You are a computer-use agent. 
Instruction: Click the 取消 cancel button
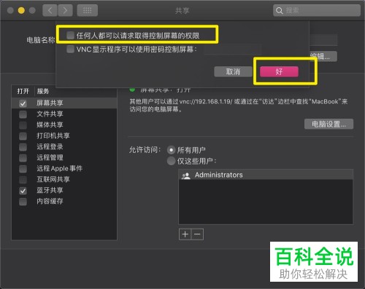(233, 71)
